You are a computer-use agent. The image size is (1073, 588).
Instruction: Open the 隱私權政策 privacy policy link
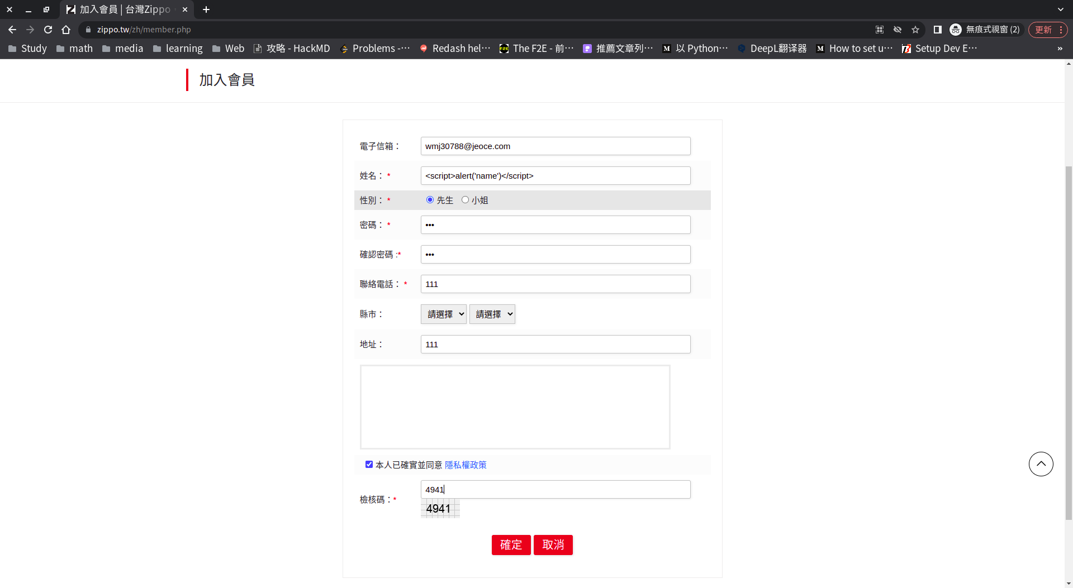pyautogui.click(x=466, y=465)
